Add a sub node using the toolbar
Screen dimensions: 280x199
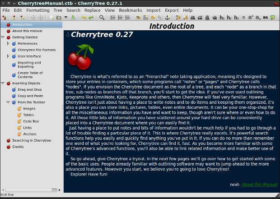click(x=23, y=18)
